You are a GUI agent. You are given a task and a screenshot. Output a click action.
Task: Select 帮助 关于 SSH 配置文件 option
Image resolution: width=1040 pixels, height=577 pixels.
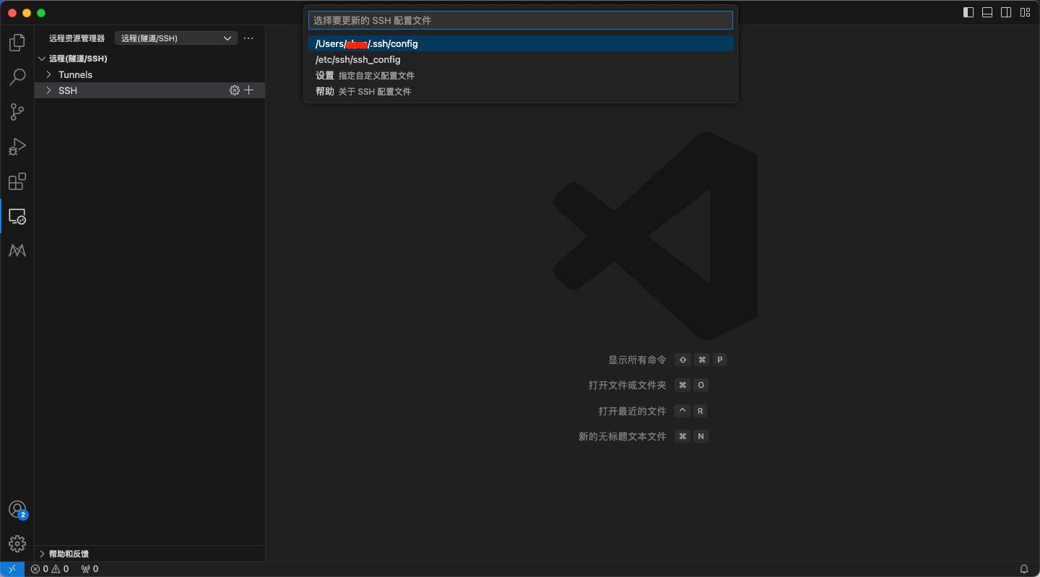coord(520,92)
